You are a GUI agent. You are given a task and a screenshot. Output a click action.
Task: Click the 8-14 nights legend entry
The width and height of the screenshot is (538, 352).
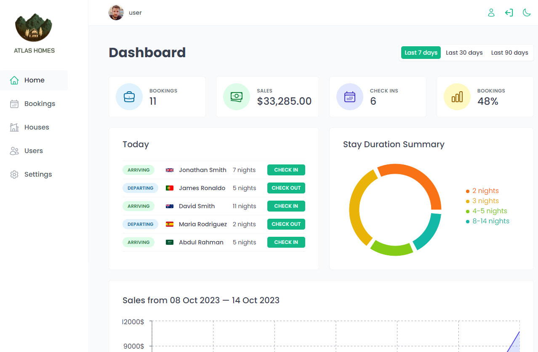487,221
